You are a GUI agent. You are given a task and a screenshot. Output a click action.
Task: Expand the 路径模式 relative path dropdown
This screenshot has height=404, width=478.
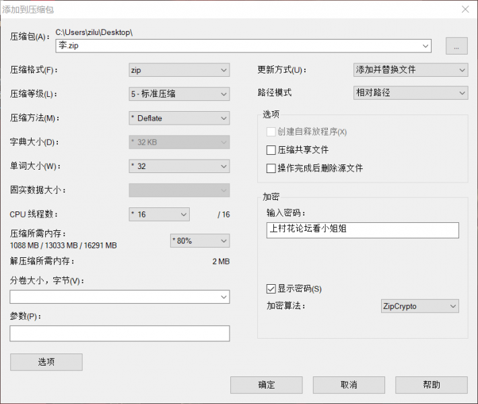pos(410,93)
